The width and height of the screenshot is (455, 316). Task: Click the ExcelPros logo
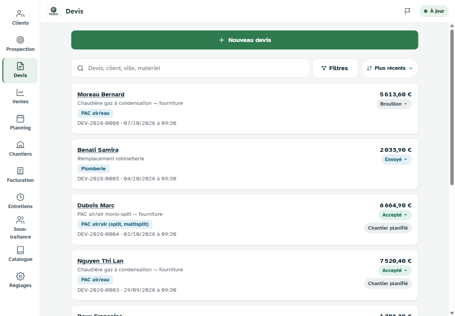pyautogui.click(x=54, y=11)
